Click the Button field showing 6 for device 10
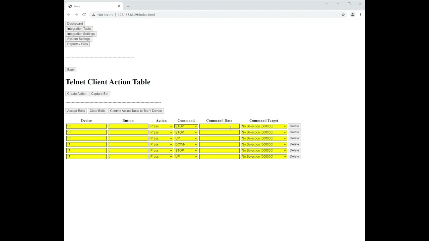Screen dimensions: 429x241 click(x=128, y=126)
